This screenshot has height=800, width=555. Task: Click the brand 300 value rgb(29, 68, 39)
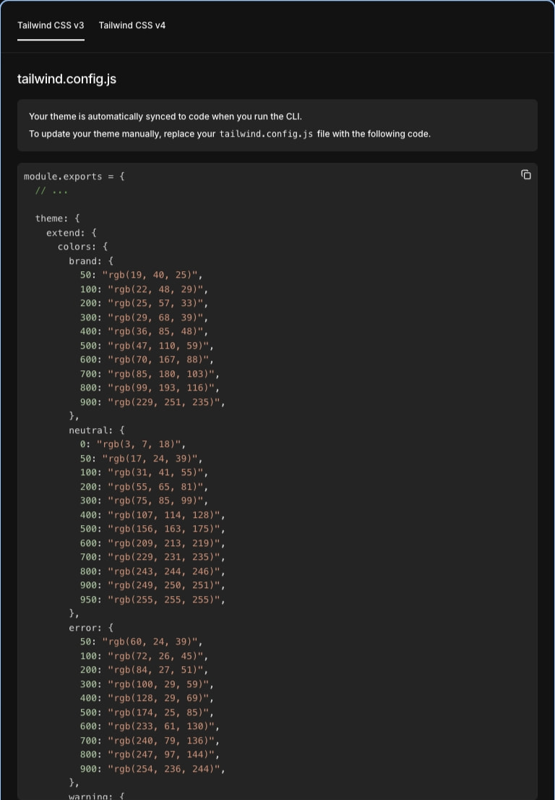[155, 318]
